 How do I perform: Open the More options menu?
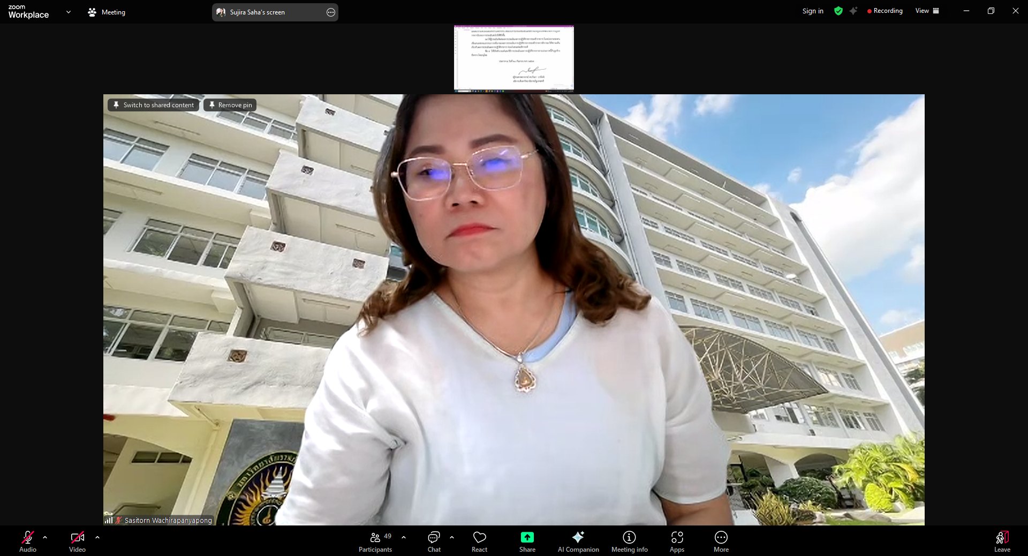tap(721, 541)
